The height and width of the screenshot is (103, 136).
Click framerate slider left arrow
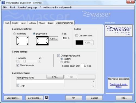click(x=18, y=61)
